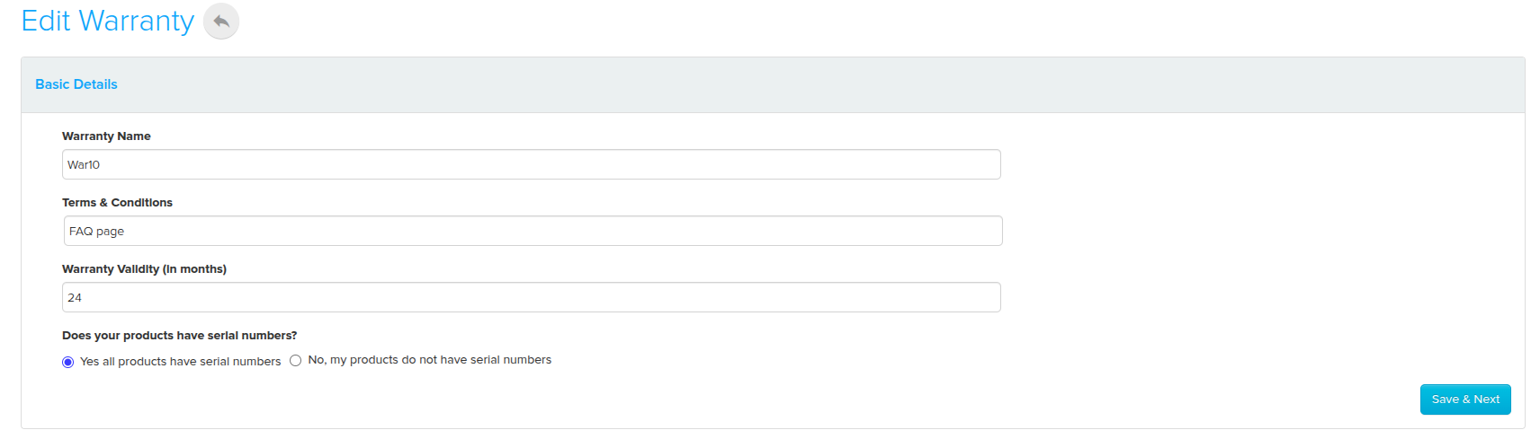Place cursor on the War10 text
This screenshot has width=1531, height=430.
point(84,165)
